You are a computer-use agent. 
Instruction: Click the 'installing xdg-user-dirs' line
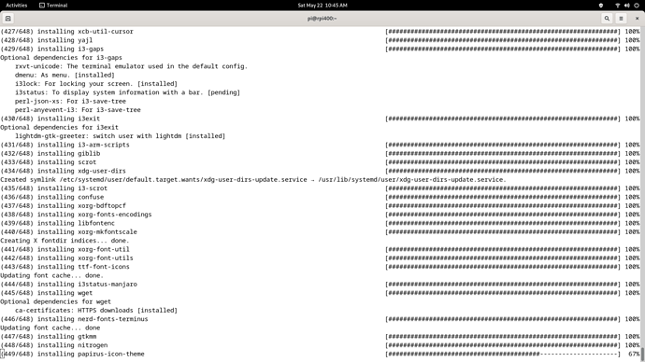pos(63,171)
